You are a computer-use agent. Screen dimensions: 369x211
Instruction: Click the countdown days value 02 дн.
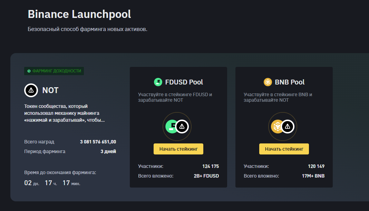(x=32, y=183)
